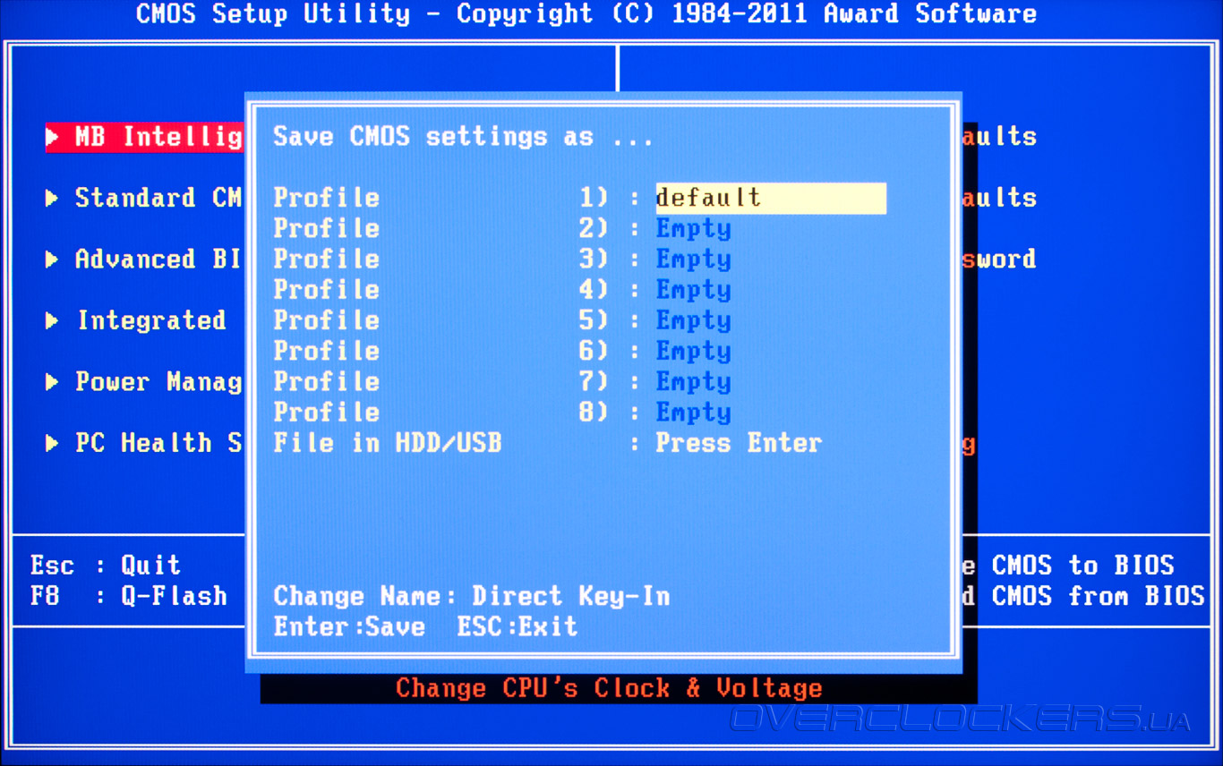Viewport: 1223px width, 766px height.
Task: Click arrow icon beside PC Health Status
Action: (52, 443)
